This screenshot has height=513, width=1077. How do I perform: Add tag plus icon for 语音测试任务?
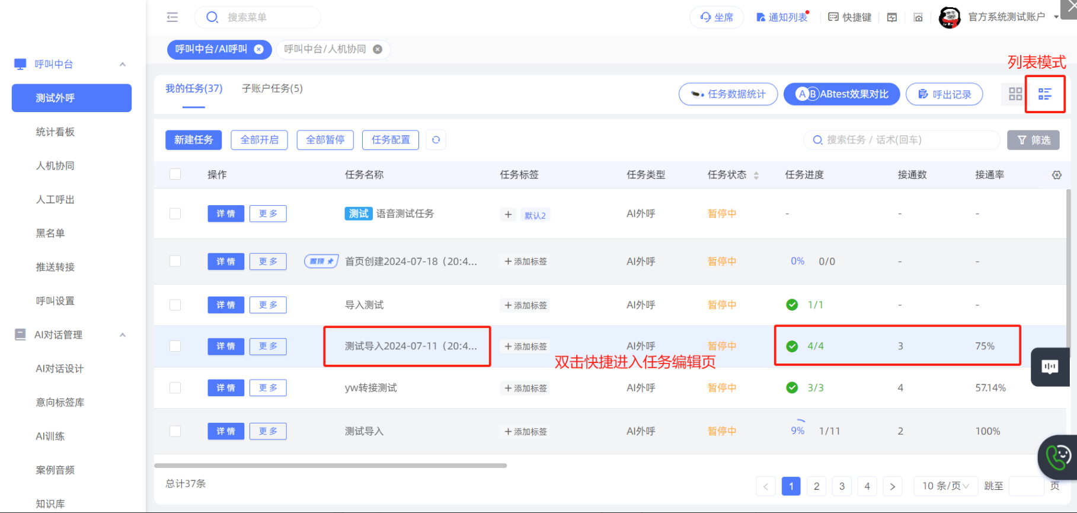click(x=508, y=214)
